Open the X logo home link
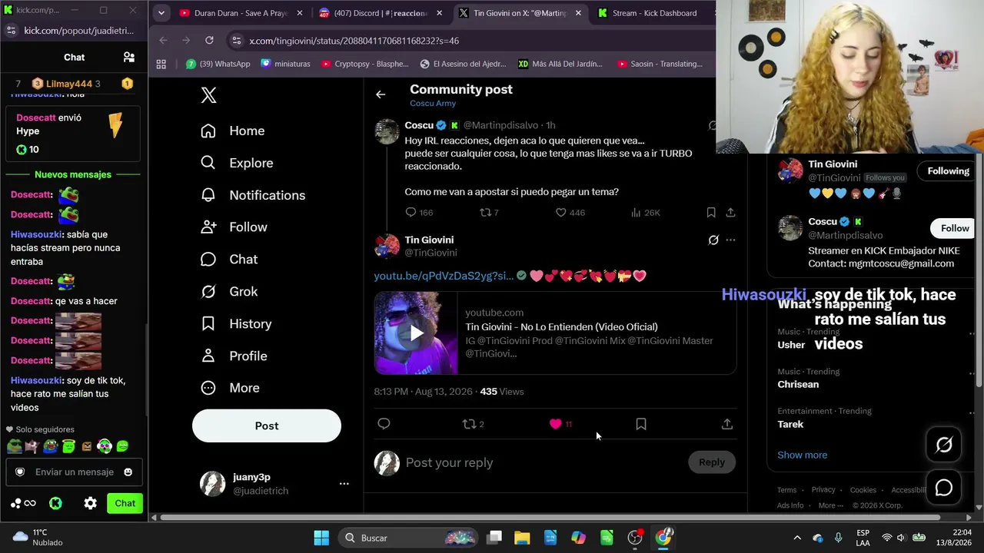This screenshot has width=984, height=553. tap(208, 94)
